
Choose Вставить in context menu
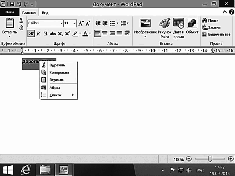pos(59,80)
